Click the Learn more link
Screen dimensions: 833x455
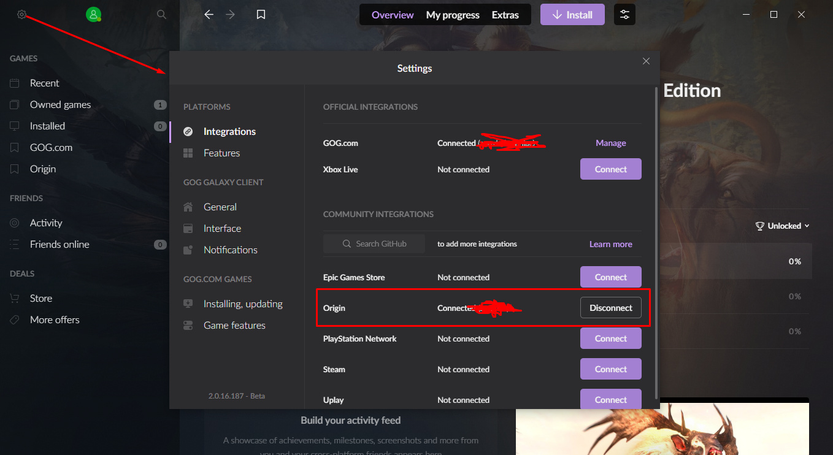click(610, 244)
